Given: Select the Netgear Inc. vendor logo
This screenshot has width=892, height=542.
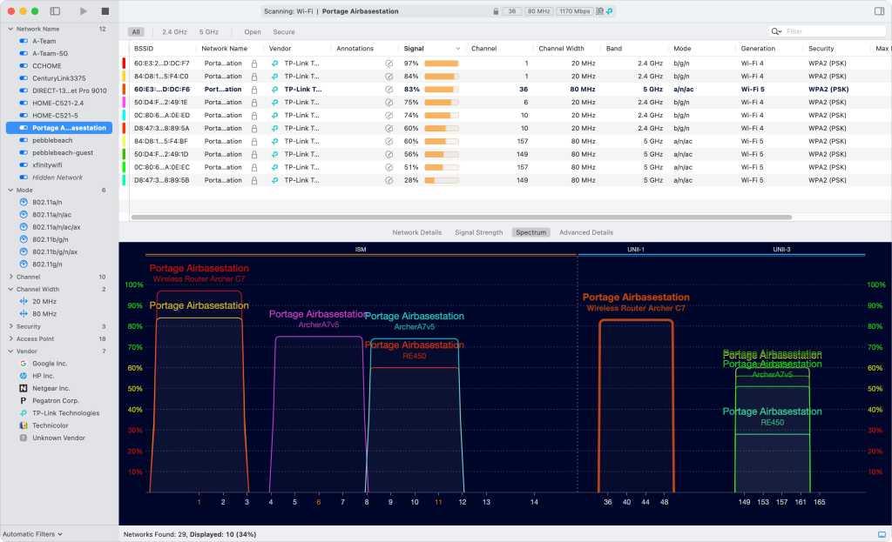Looking at the screenshot, I should pyautogui.click(x=24, y=388).
